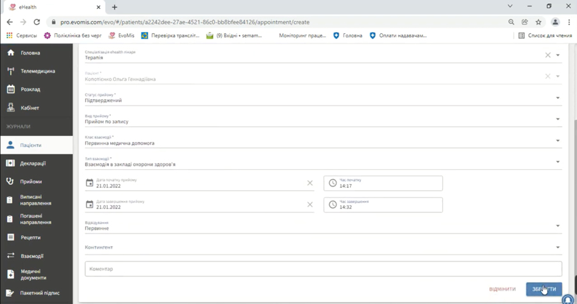Edit end time field 14:32

tap(383, 205)
